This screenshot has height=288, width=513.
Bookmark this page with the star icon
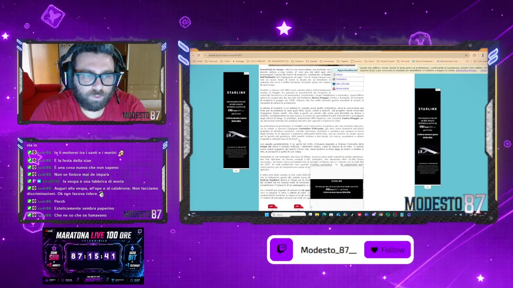coord(466,55)
